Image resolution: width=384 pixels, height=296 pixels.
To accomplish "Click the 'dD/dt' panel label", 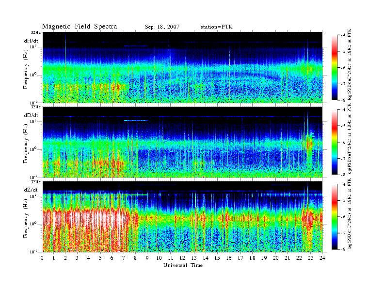I will 31,115.
